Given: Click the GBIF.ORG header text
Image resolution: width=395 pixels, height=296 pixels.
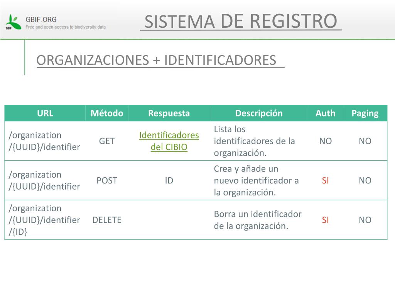Looking at the screenshot, I should tap(41, 19).
